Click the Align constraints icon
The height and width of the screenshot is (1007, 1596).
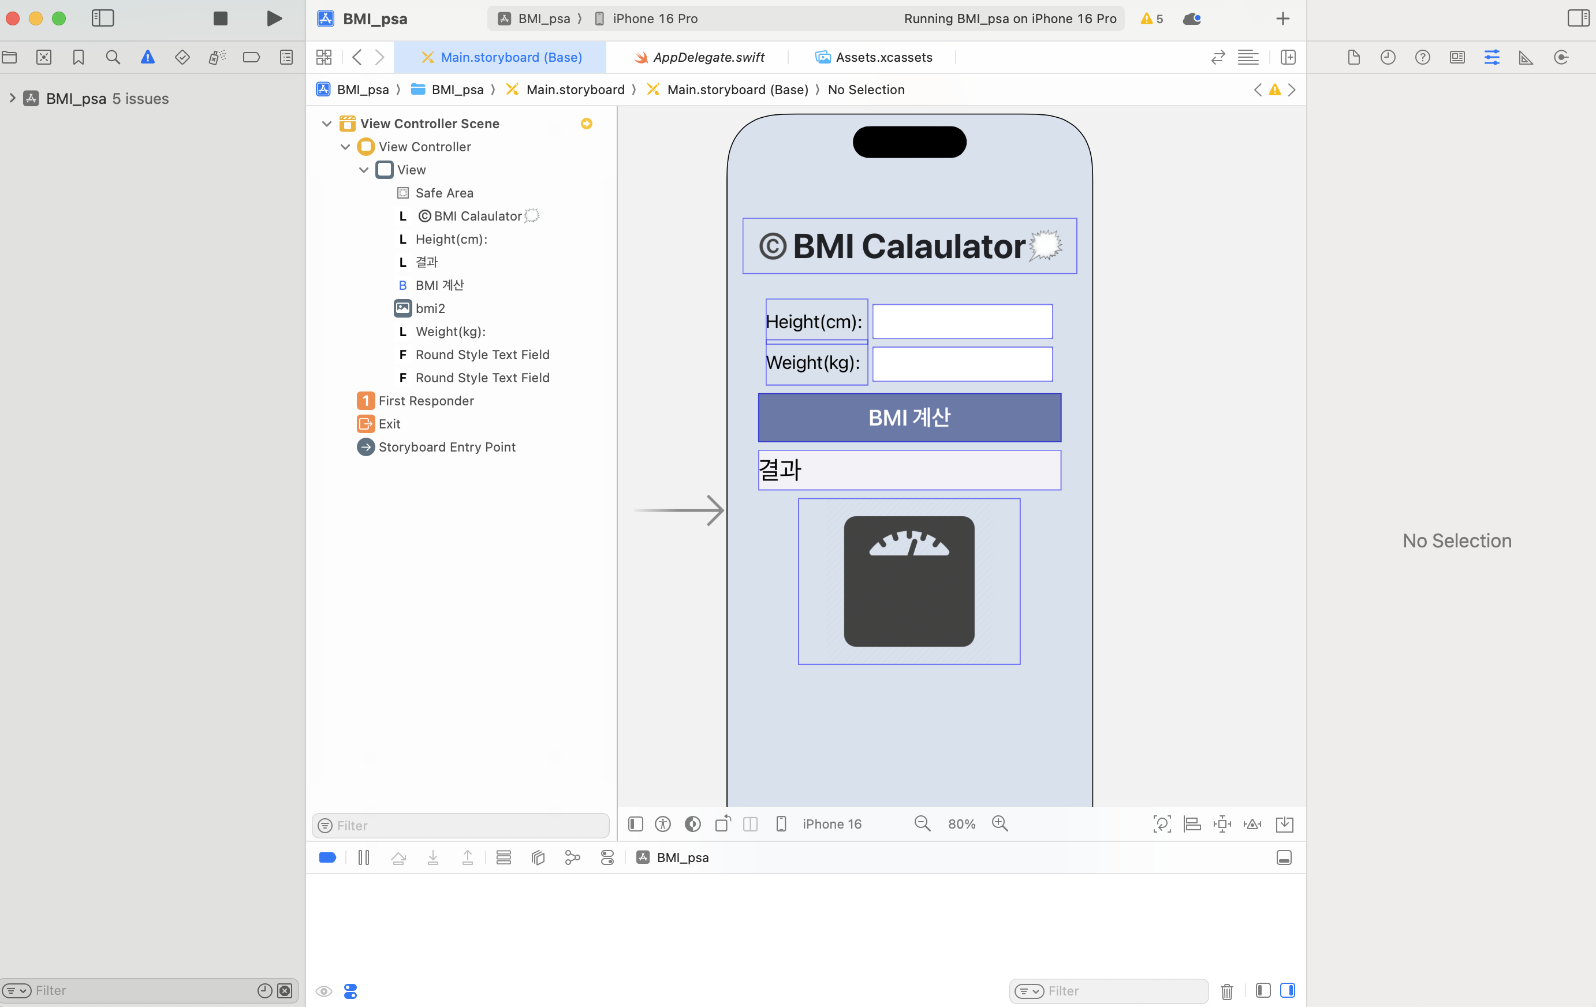pyautogui.click(x=1192, y=824)
